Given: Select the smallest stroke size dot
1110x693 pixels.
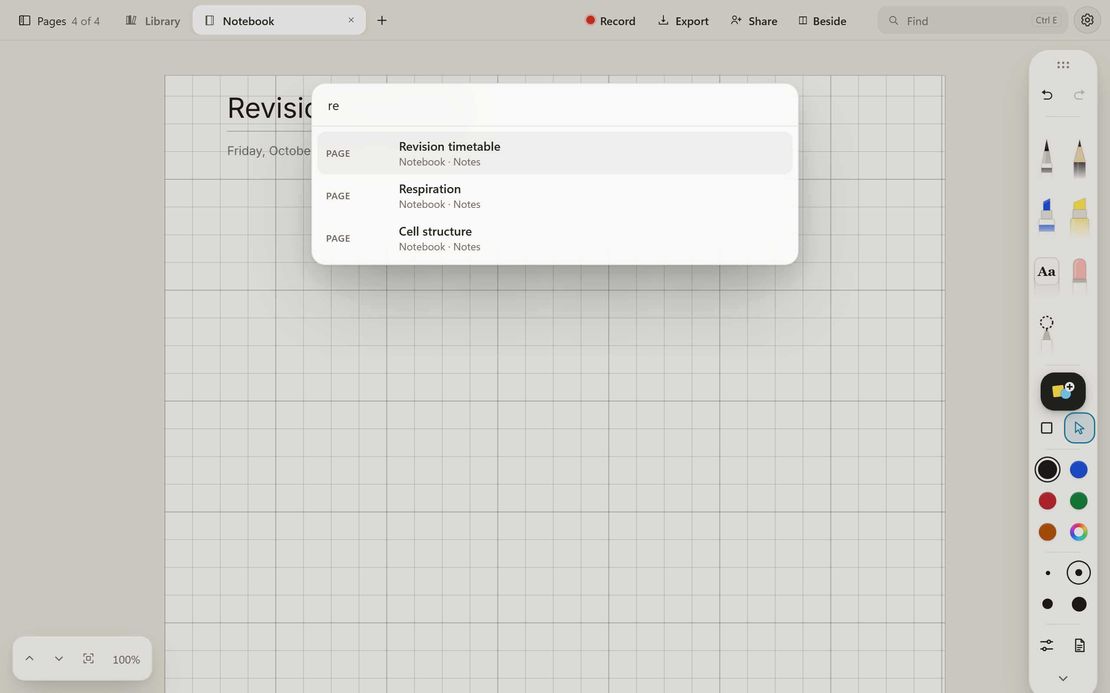Looking at the screenshot, I should click(1048, 573).
